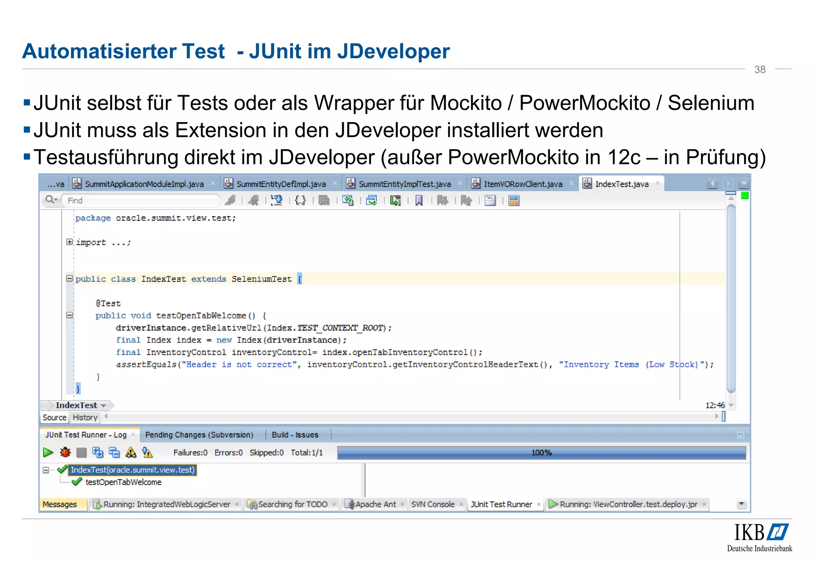Toggle the bookmark icon in editor toolbar
815x564 pixels.
click(x=419, y=200)
